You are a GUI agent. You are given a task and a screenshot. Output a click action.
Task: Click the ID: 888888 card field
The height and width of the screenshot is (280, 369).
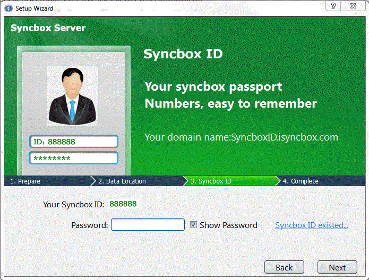[x=73, y=142]
